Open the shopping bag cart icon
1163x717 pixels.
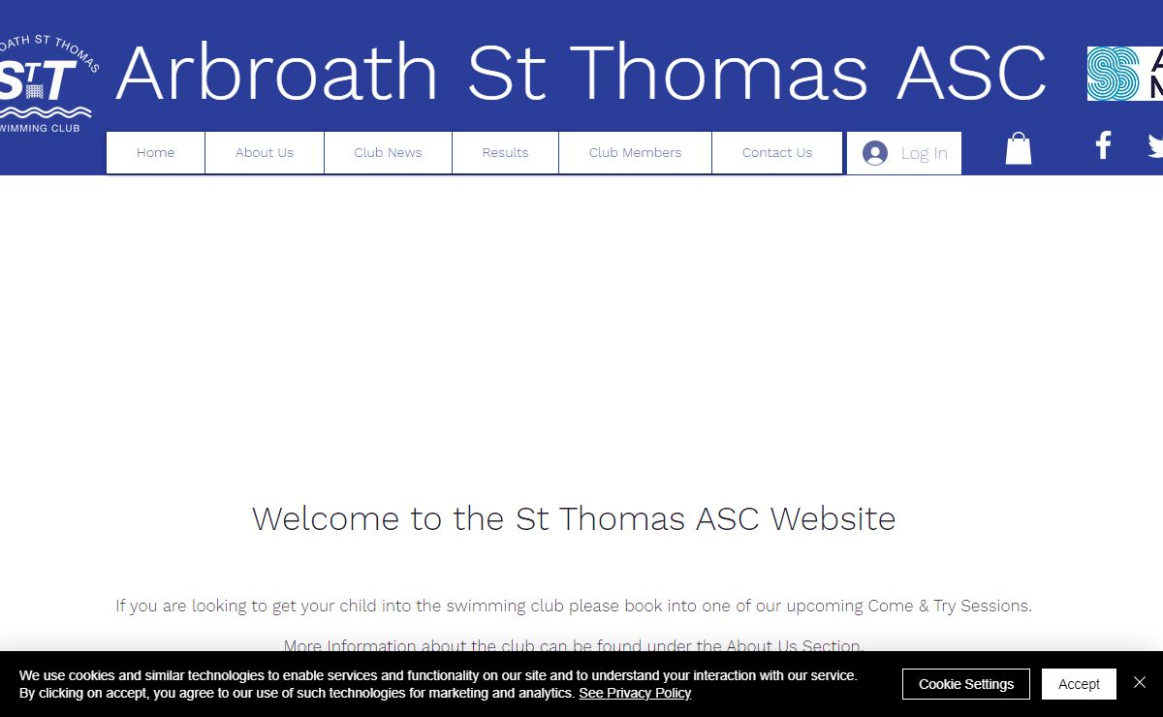(1019, 148)
